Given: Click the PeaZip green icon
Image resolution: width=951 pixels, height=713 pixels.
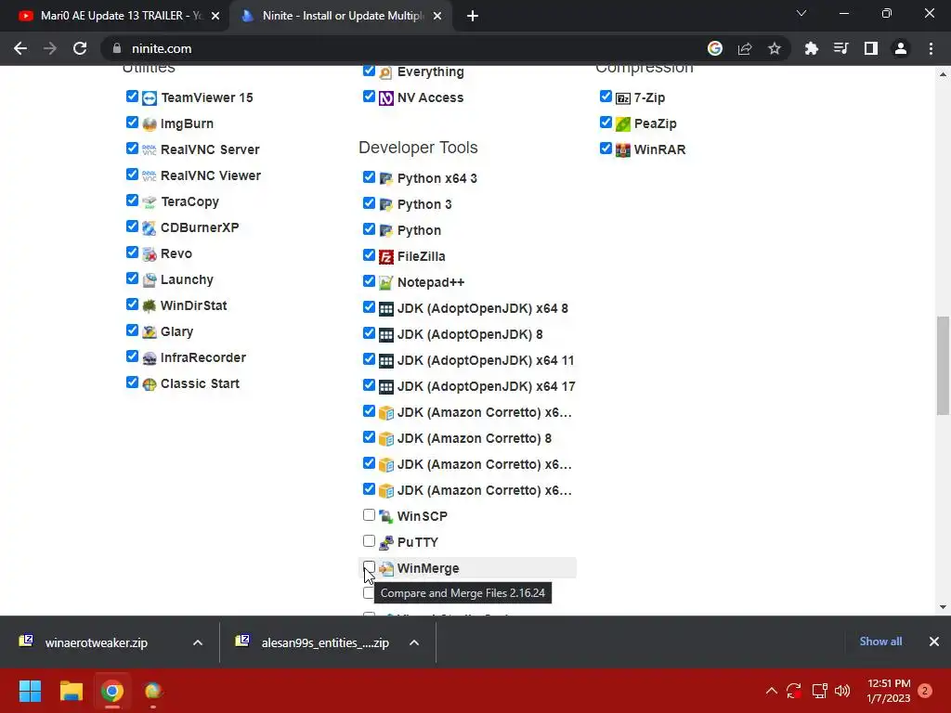Looking at the screenshot, I should (623, 124).
